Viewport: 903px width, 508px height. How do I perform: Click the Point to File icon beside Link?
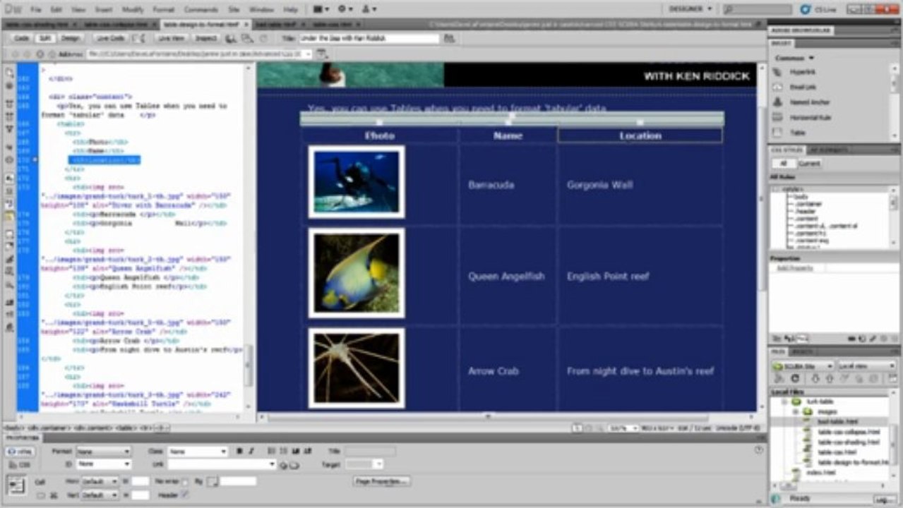(x=283, y=465)
